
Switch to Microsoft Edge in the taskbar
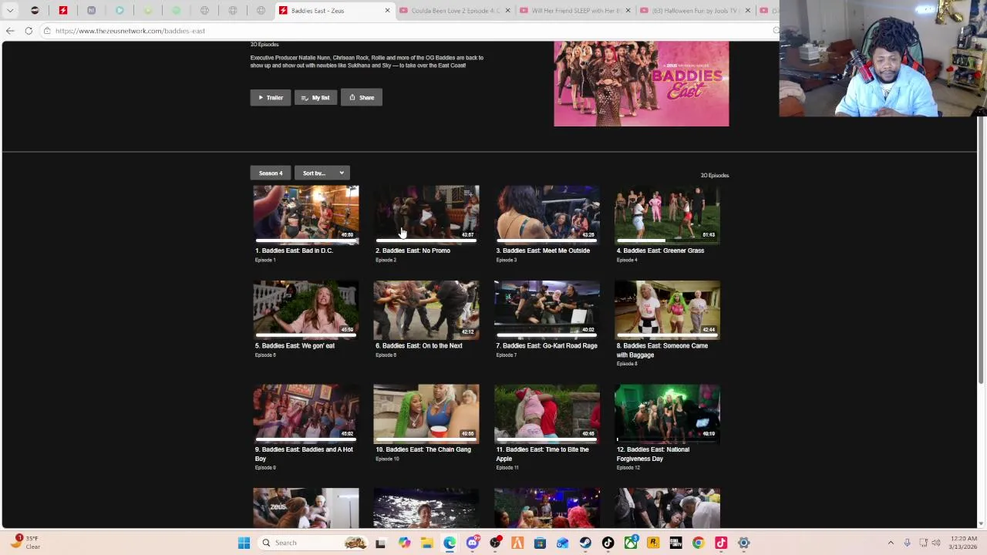tap(450, 543)
